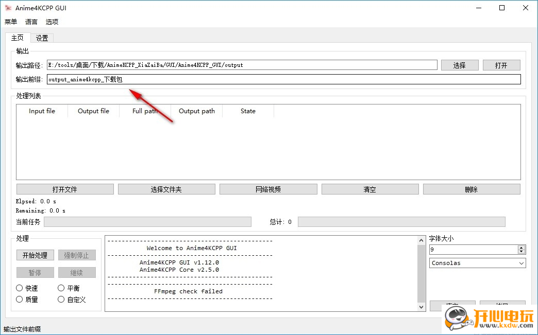
Task: Click the 当前任务 progress bar
Action: point(147,222)
